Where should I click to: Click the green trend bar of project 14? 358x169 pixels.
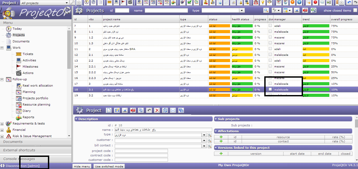(x=316, y=67)
